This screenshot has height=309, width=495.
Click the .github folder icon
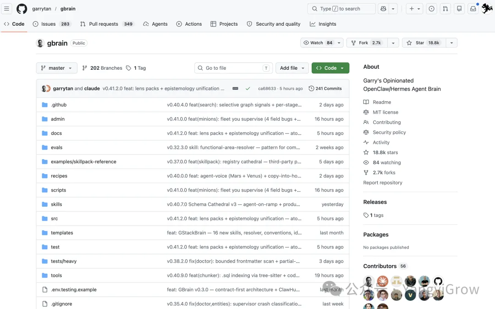(45, 105)
